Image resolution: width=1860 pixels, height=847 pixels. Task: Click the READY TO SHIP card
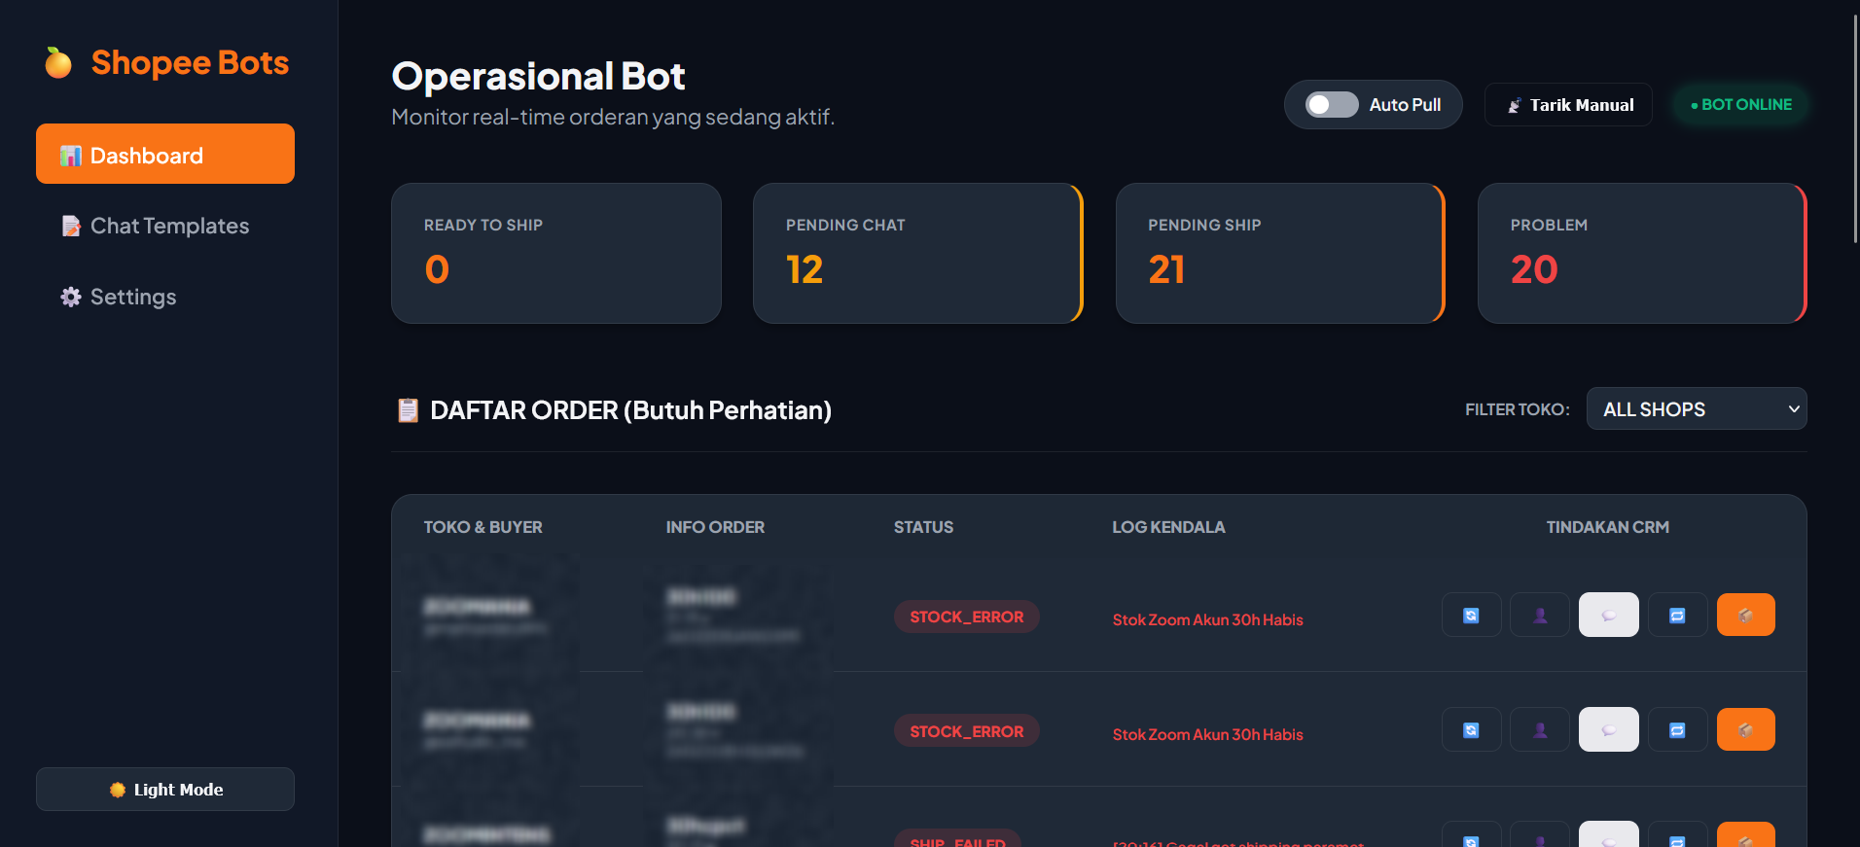pyautogui.click(x=556, y=253)
